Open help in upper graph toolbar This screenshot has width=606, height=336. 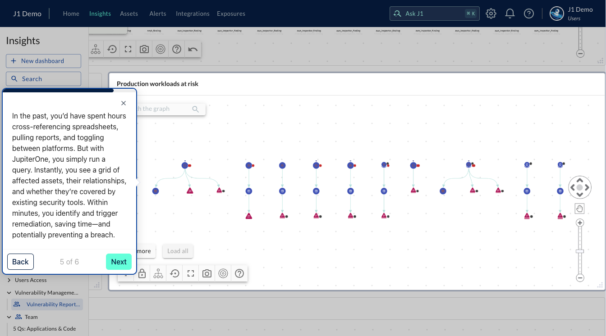pyautogui.click(x=177, y=49)
